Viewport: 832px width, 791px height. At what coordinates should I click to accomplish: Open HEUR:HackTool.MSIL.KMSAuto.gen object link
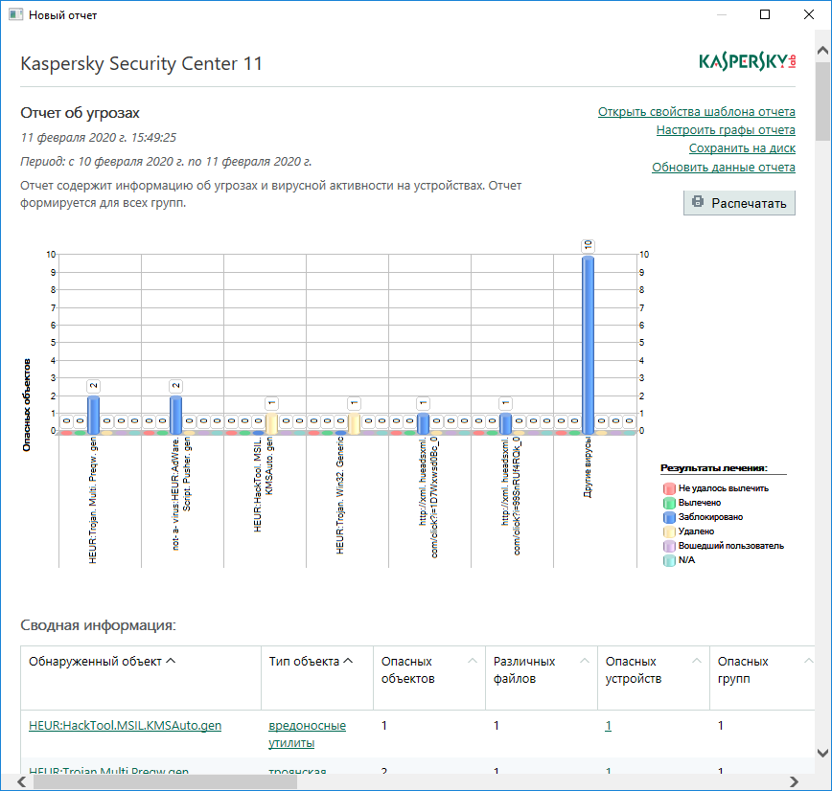click(x=125, y=725)
